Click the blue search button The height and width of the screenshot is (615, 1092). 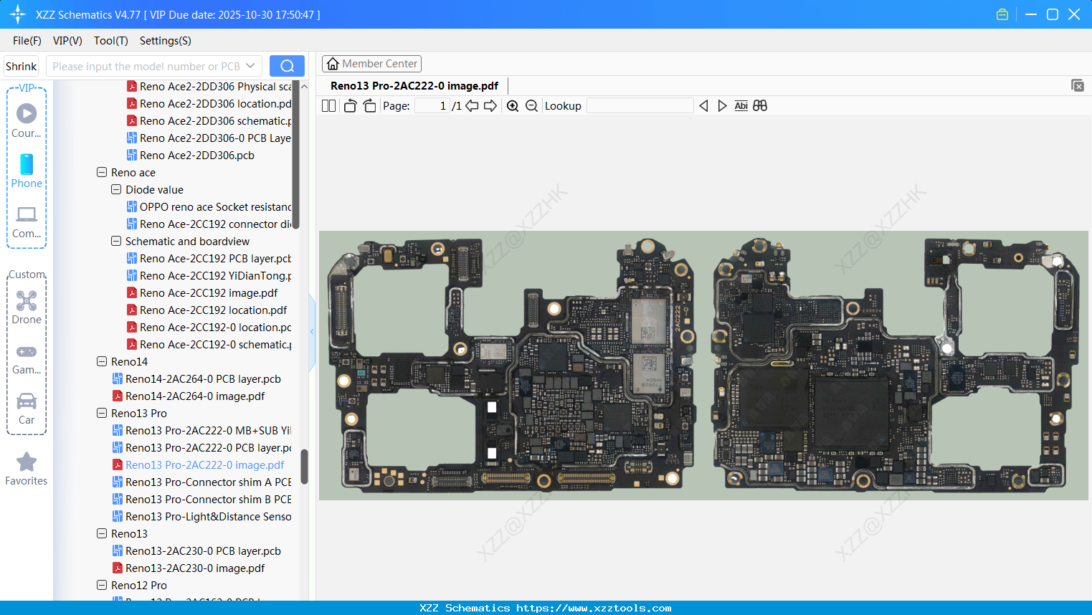point(287,66)
